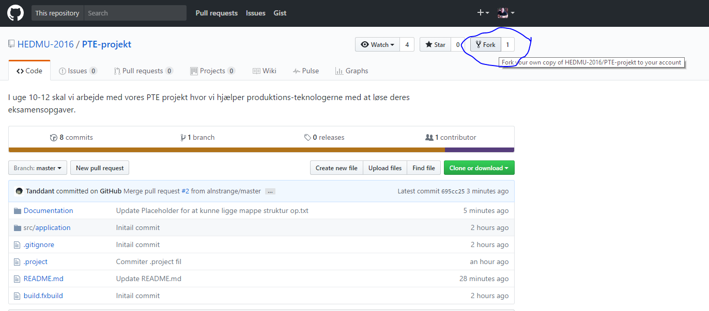Open commit 'Commiter .project fil'

click(x=149, y=261)
